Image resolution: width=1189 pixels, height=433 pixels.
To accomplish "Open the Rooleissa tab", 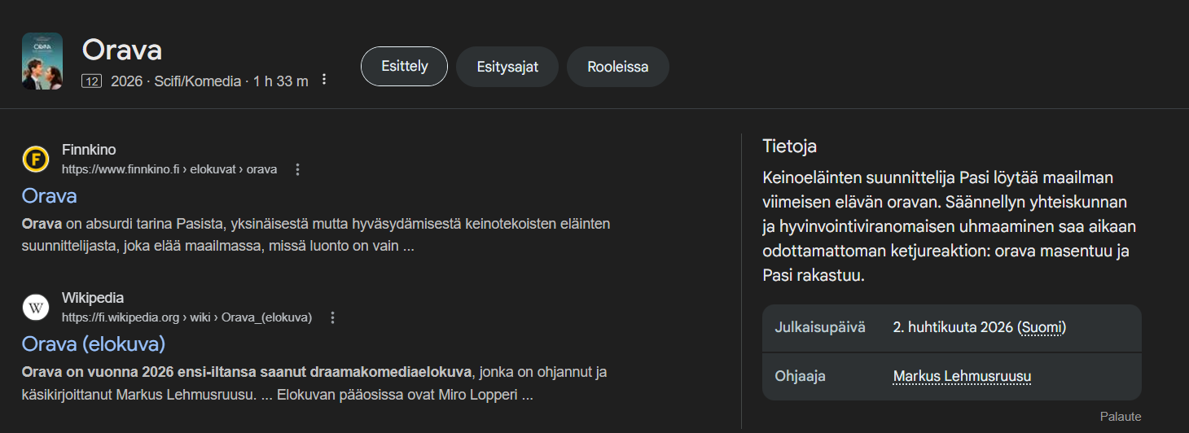I will coord(617,67).
